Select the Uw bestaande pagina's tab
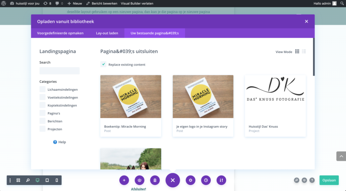The image size is (346, 191). click(x=155, y=33)
